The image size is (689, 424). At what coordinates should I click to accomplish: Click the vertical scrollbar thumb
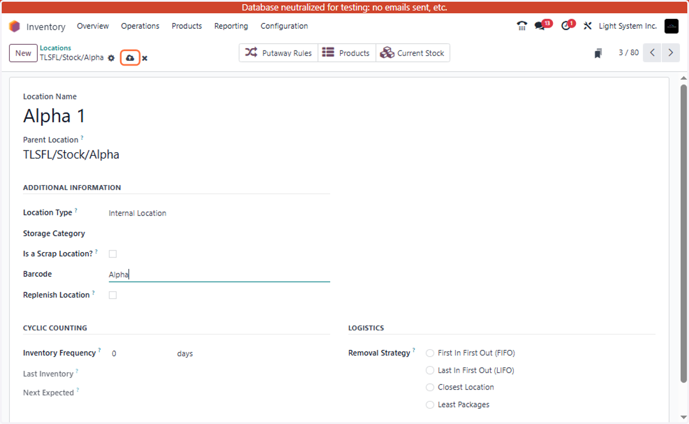pyautogui.click(x=683, y=233)
